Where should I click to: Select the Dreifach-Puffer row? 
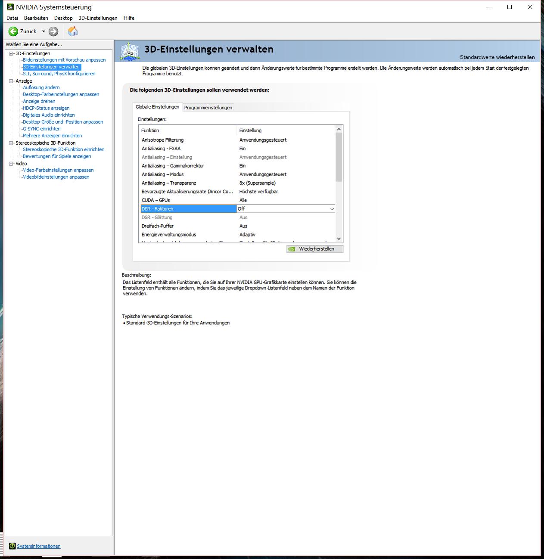tap(237, 226)
